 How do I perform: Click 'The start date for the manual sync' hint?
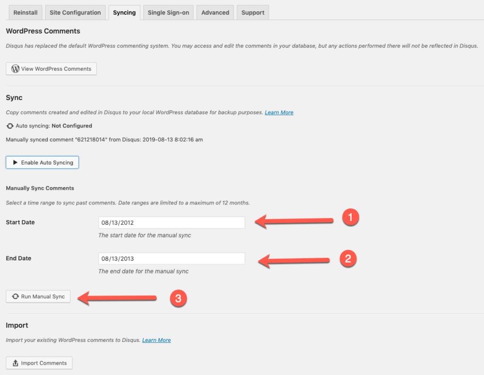[x=145, y=235]
